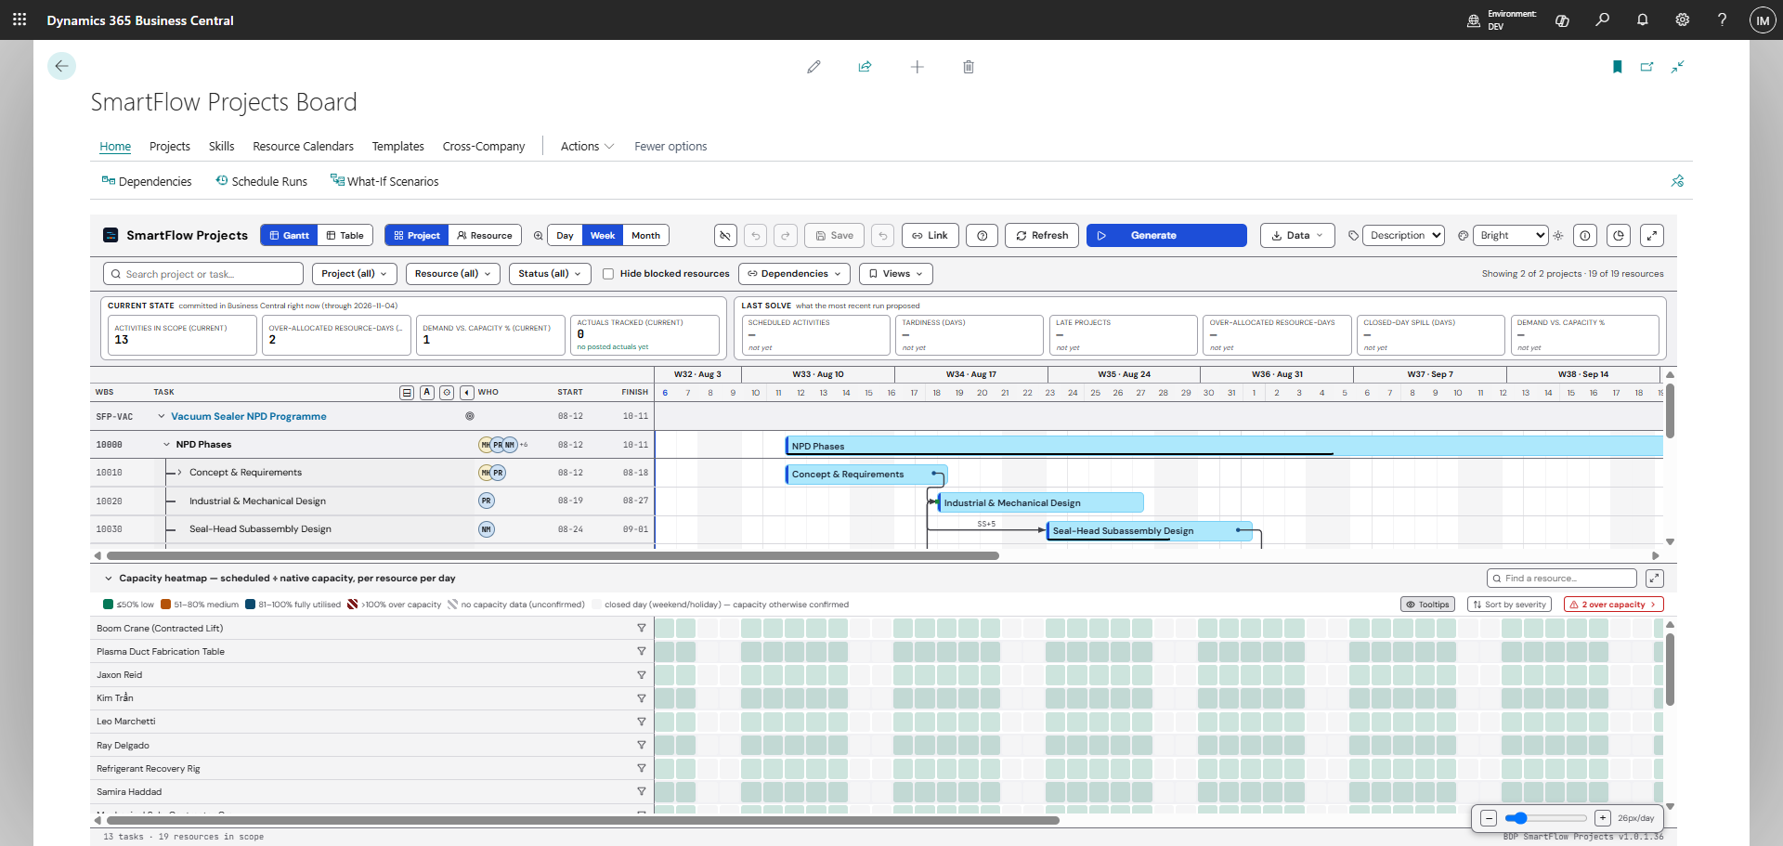Toggle the Hide blocked resources checkbox
The height and width of the screenshot is (846, 1783).
click(608, 274)
